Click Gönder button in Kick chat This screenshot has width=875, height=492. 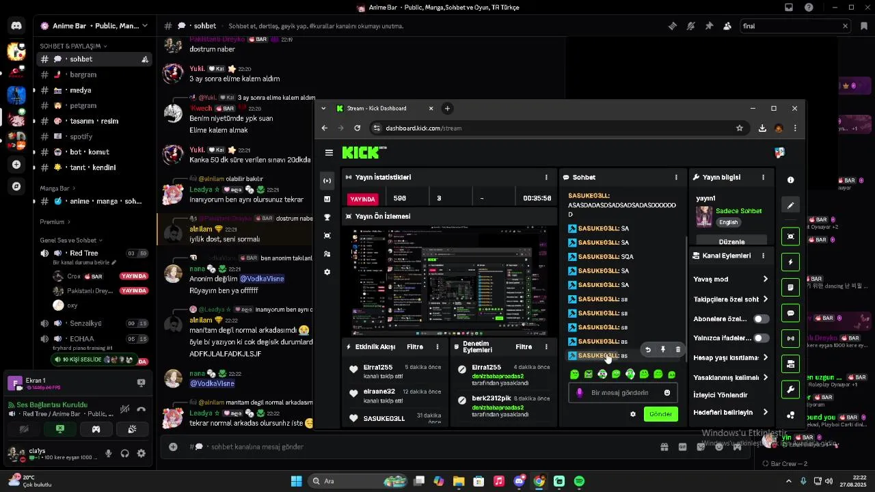pos(660,414)
